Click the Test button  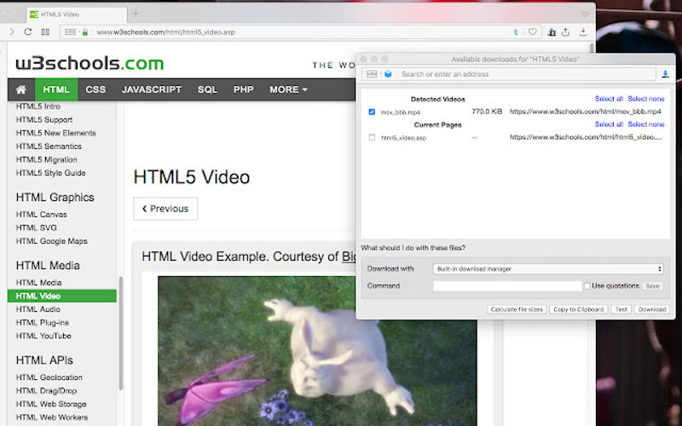[621, 309]
